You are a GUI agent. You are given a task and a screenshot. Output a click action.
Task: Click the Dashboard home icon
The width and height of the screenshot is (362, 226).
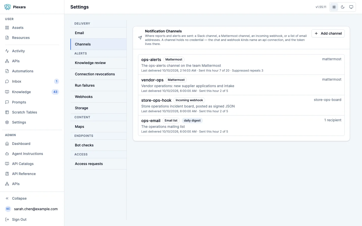pyautogui.click(x=7, y=144)
